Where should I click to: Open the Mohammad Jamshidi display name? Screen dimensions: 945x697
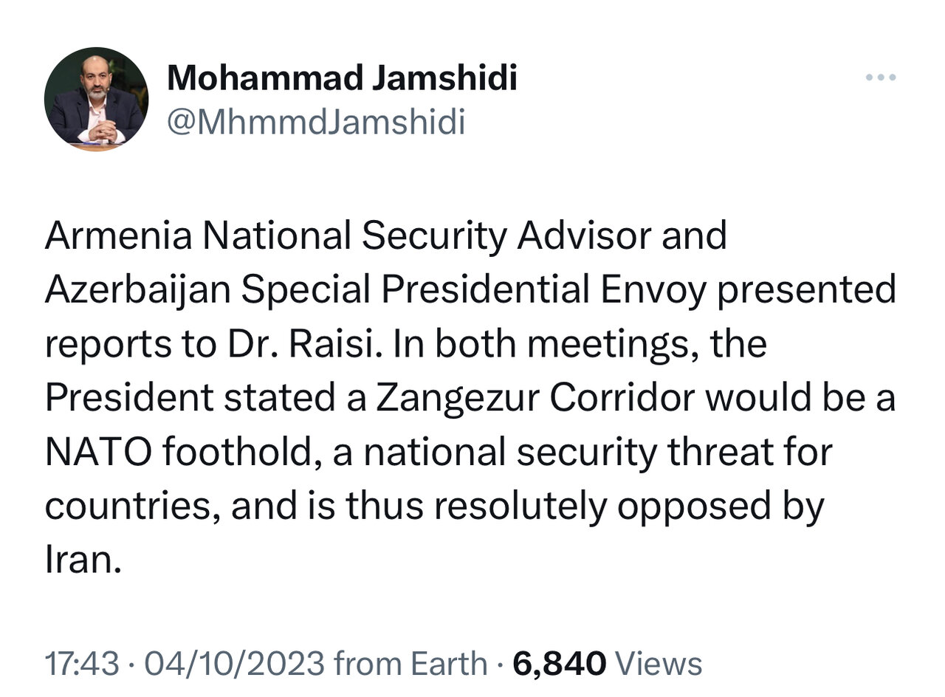click(342, 78)
